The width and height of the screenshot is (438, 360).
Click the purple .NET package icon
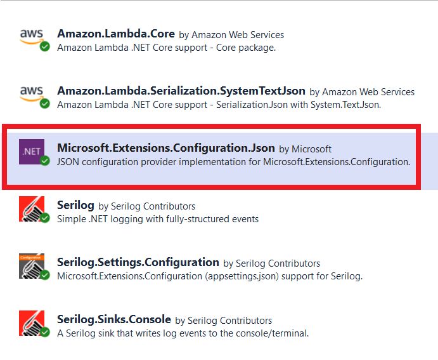coord(32,152)
